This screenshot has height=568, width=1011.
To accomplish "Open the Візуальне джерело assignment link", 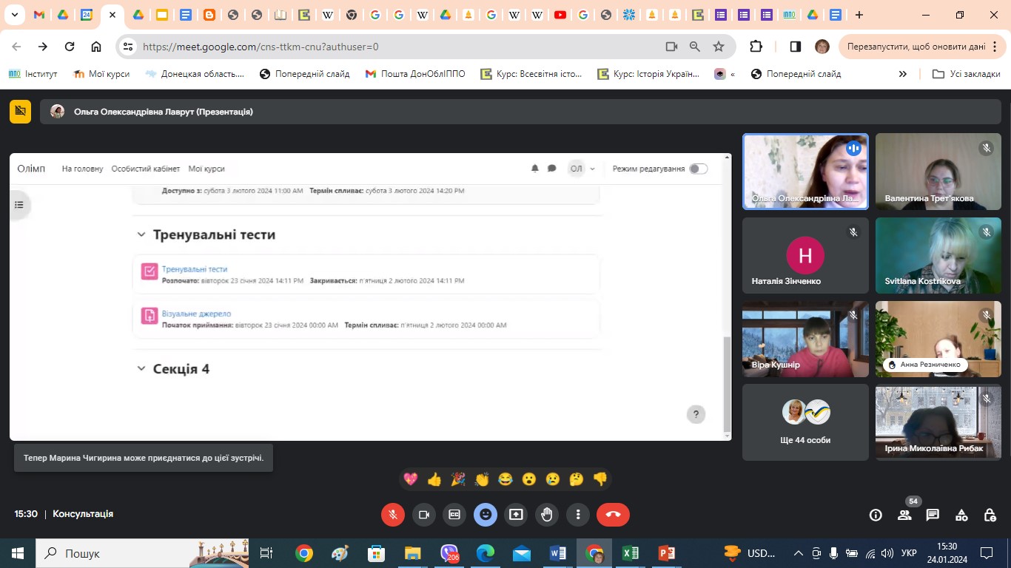I will [x=196, y=314].
